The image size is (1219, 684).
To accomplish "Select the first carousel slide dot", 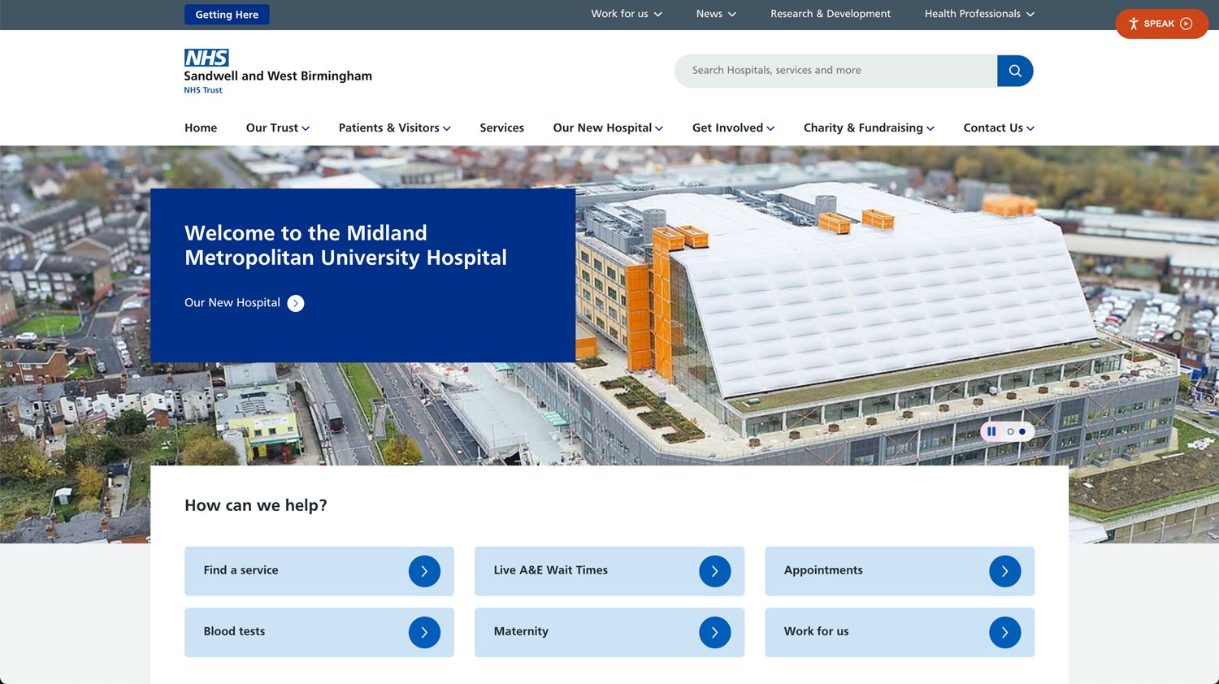I will click(1010, 431).
